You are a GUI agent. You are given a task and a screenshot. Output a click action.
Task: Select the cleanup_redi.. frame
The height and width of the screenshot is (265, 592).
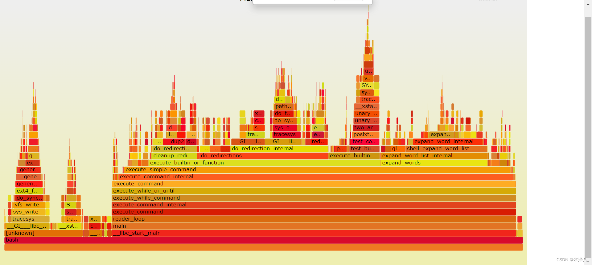click(174, 155)
